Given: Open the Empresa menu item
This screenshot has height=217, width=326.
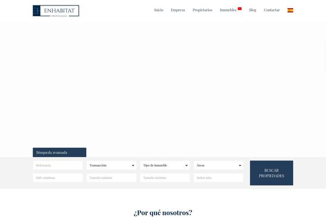Looking at the screenshot, I should [178, 10].
